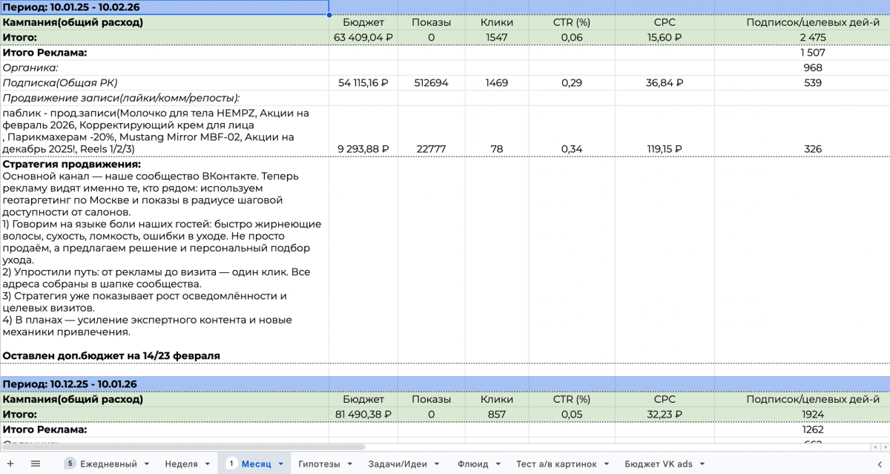Select the total budget cell 63 409,04 ₽
Screen dimensions: 890x474
tap(363, 37)
